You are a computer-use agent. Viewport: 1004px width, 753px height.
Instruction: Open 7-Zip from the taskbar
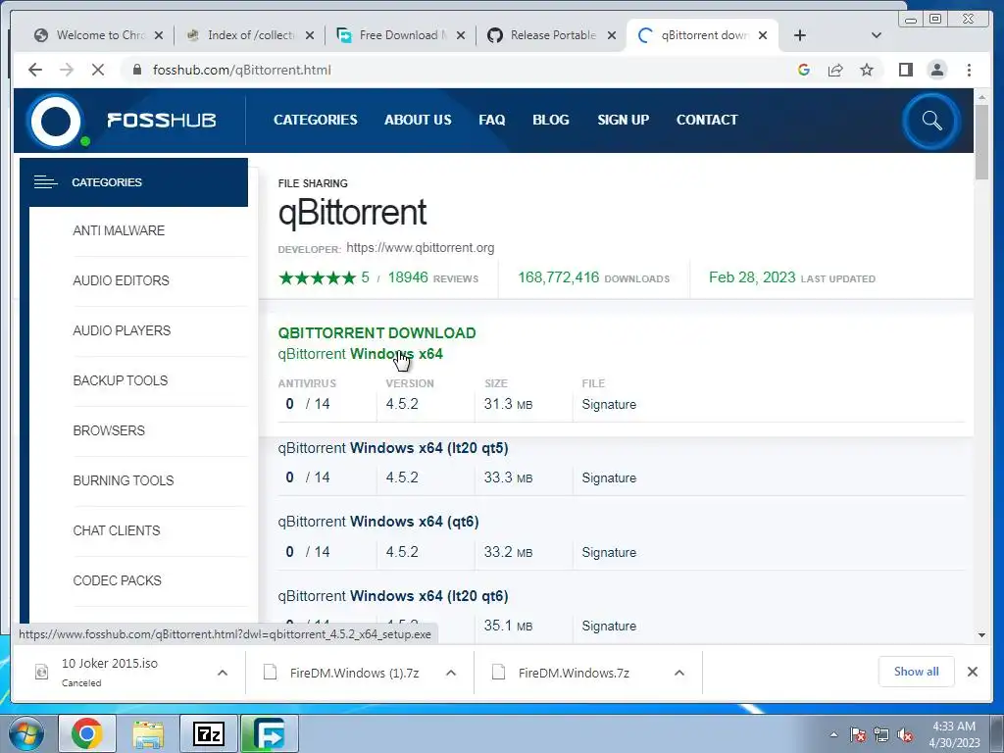point(209,733)
